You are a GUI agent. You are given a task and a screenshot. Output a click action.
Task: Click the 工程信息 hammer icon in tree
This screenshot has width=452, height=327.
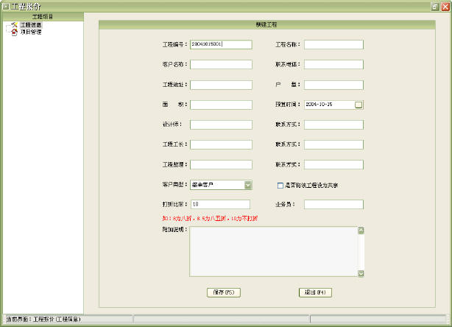14,25
